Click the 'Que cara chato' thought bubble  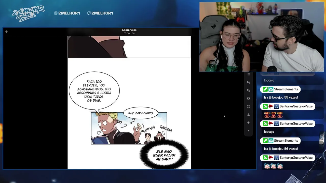pyautogui.click(x=141, y=113)
